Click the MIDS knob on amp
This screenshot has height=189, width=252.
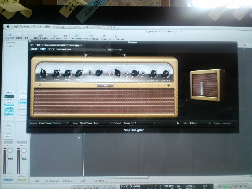pos(67,74)
